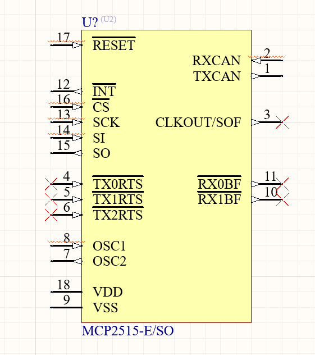Click pin 6 input arrow
Screen dimensions: 315x355
77,215
